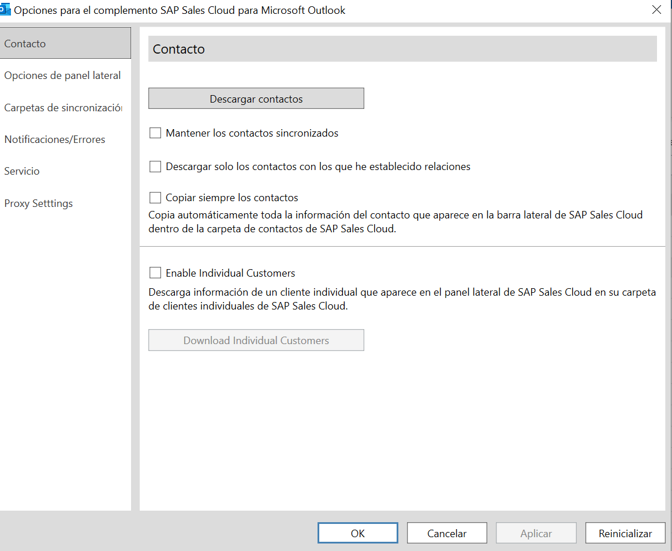Select the Contacto sidebar section
The width and height of the screenshot is (672, 551).
coord(65,43)
